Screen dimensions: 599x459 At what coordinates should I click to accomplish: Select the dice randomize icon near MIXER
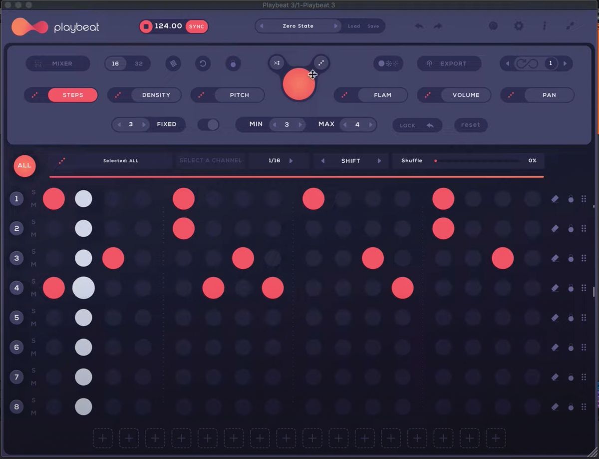point(173,63)
